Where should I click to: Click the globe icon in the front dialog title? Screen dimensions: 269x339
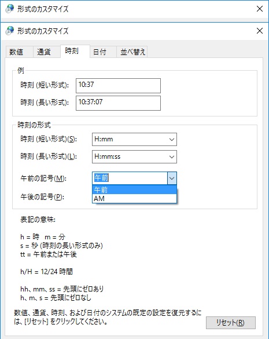(10, 31)
